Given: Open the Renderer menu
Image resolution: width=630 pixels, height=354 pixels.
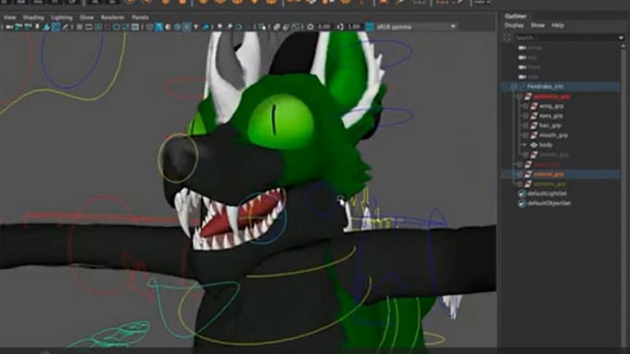Looking at the screenshot, I should pos(112,18).
